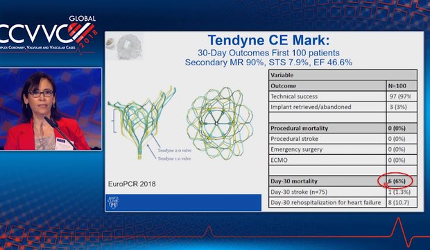
Task: Click the speaker video inset
Action: [51, 109]
